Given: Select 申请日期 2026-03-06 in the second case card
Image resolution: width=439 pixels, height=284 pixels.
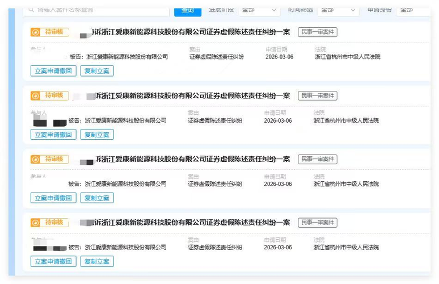Looking at the screenshot, I should (278, 121).
